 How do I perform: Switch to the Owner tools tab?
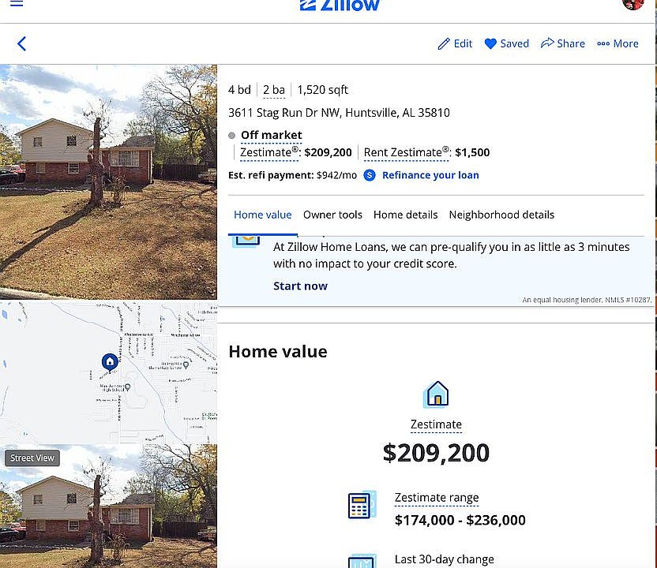332,215
